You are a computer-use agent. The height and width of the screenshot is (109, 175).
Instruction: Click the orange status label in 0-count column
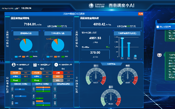coord(58,77)
